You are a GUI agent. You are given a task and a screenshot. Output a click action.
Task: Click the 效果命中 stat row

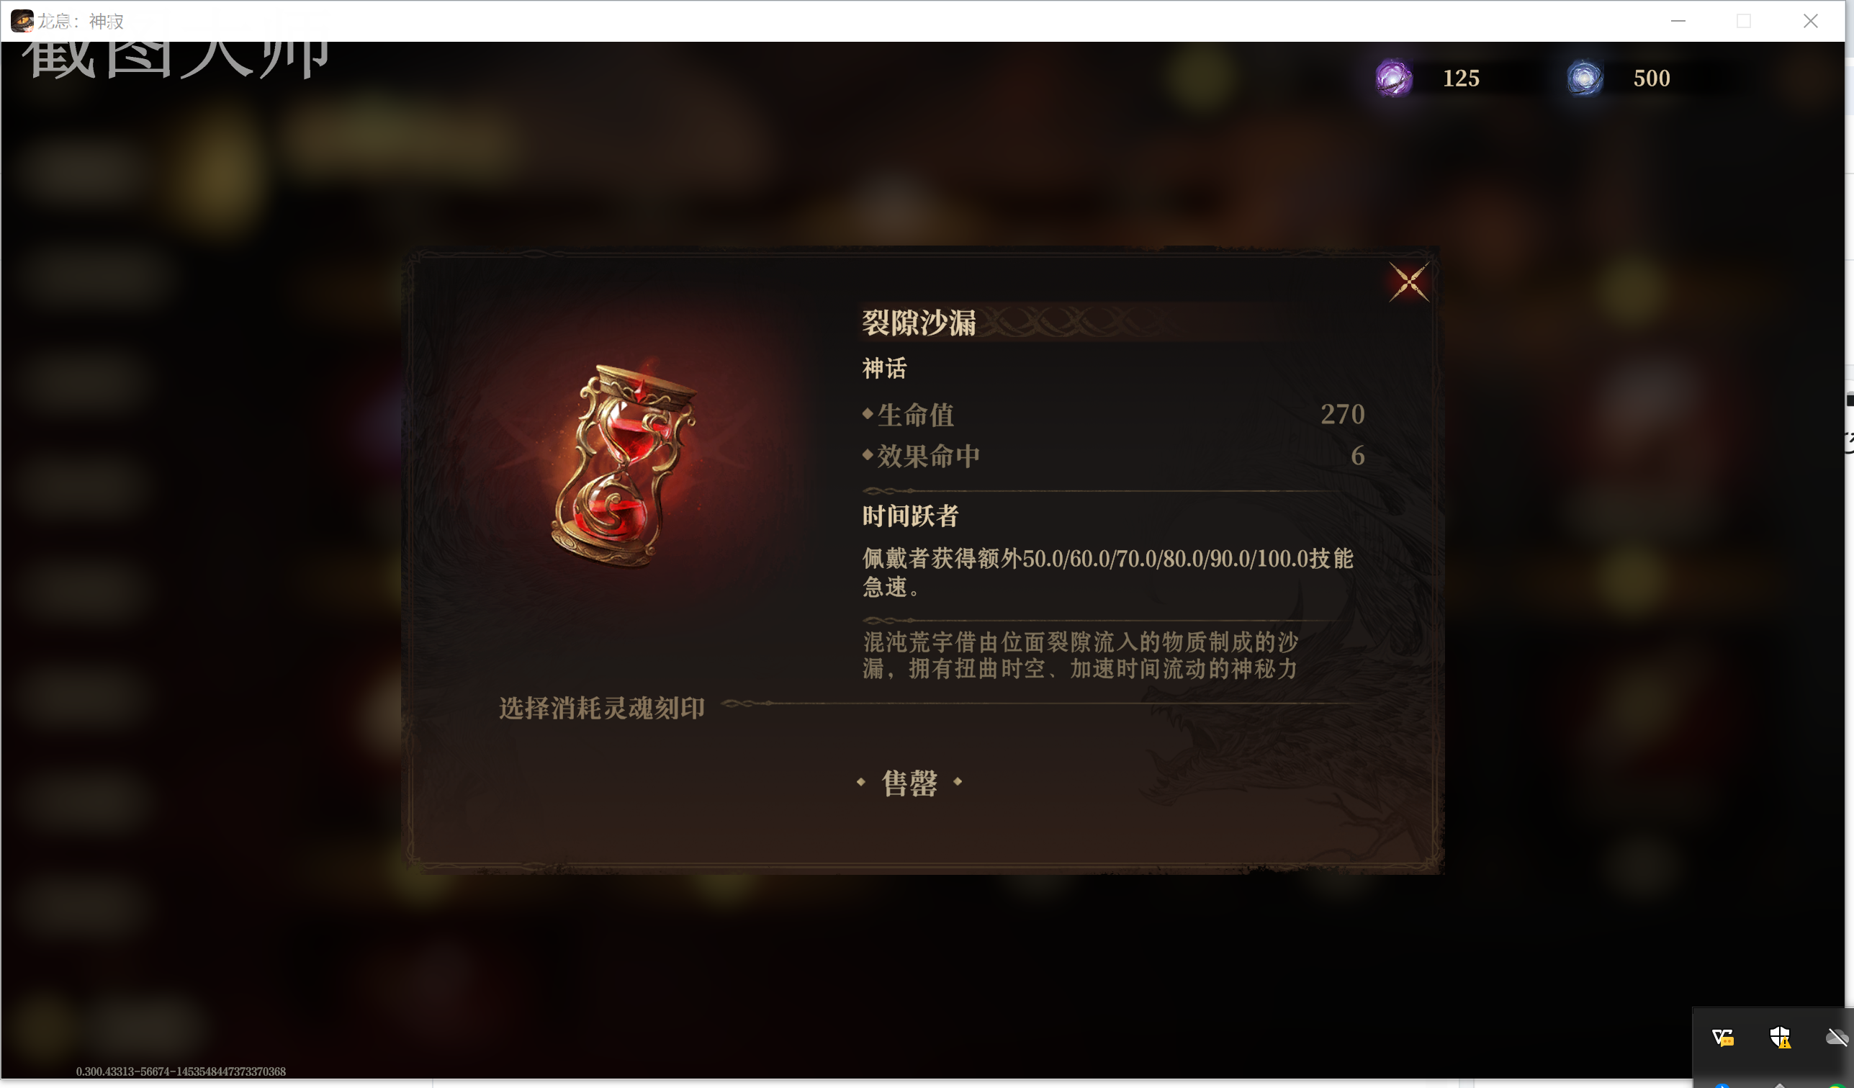tap(1113, 456)
